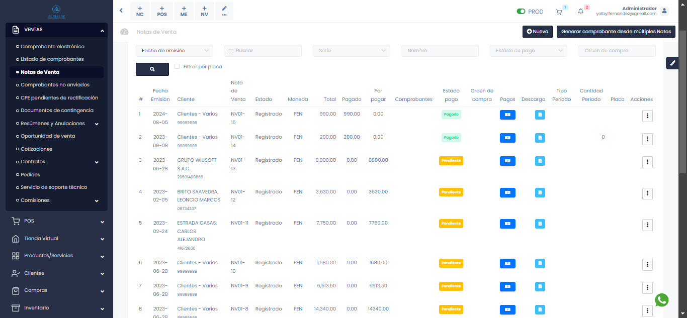Click Generar comprobante desde múltiples Notas
The height and width of the screenshot is (318, 687).
coord(616,32)
